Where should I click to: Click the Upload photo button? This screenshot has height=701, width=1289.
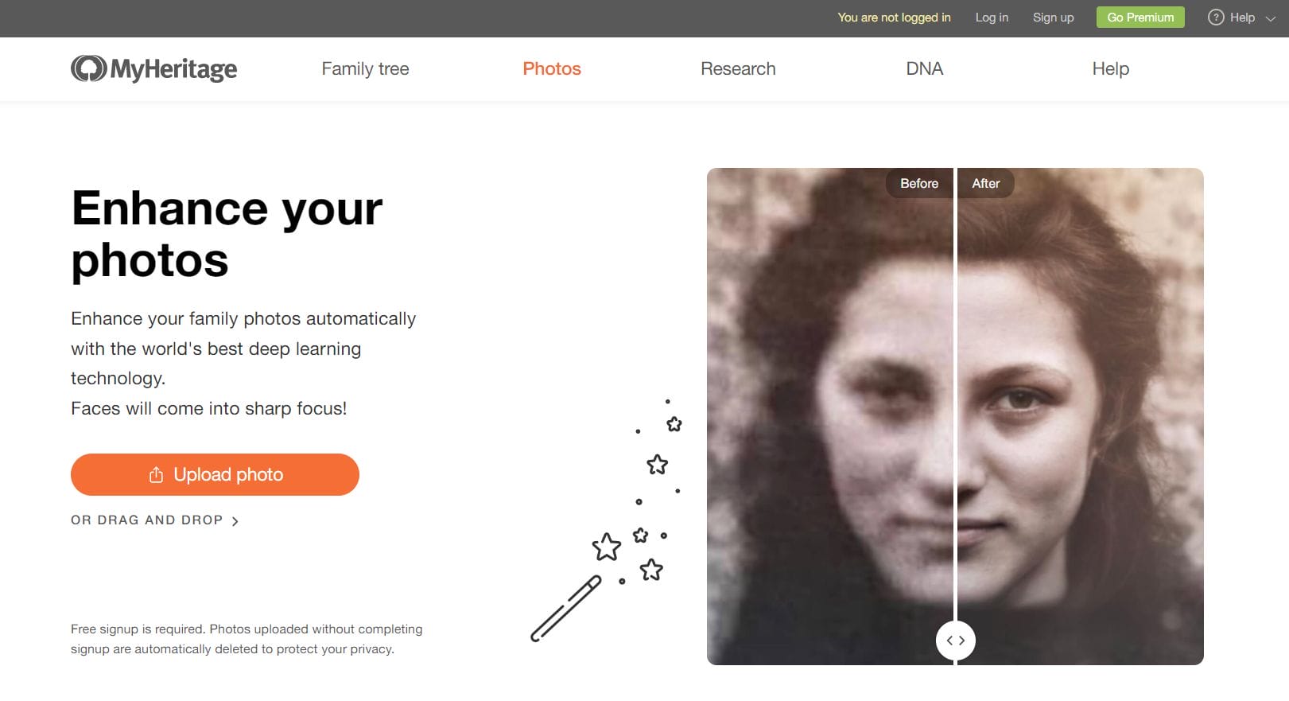point(215,473)
